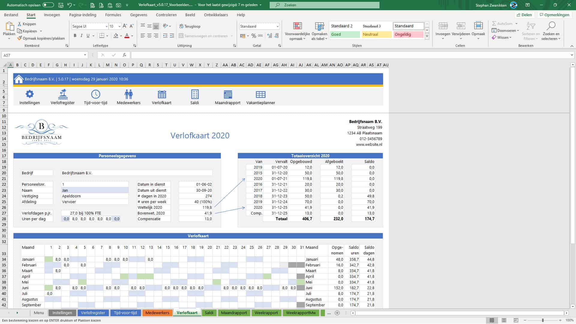576x324 pixels.
Task: Open the Verlofregister palm tree icon
Action: pos(63,94)
